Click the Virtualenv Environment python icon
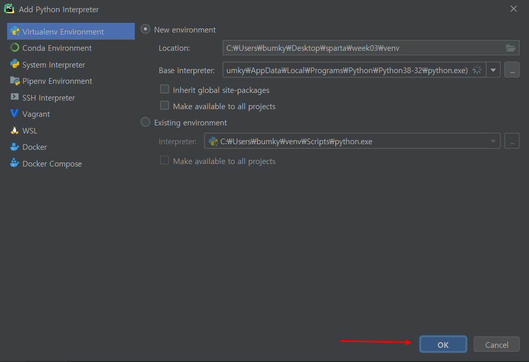529x362 pixels. tap(15, 31)
